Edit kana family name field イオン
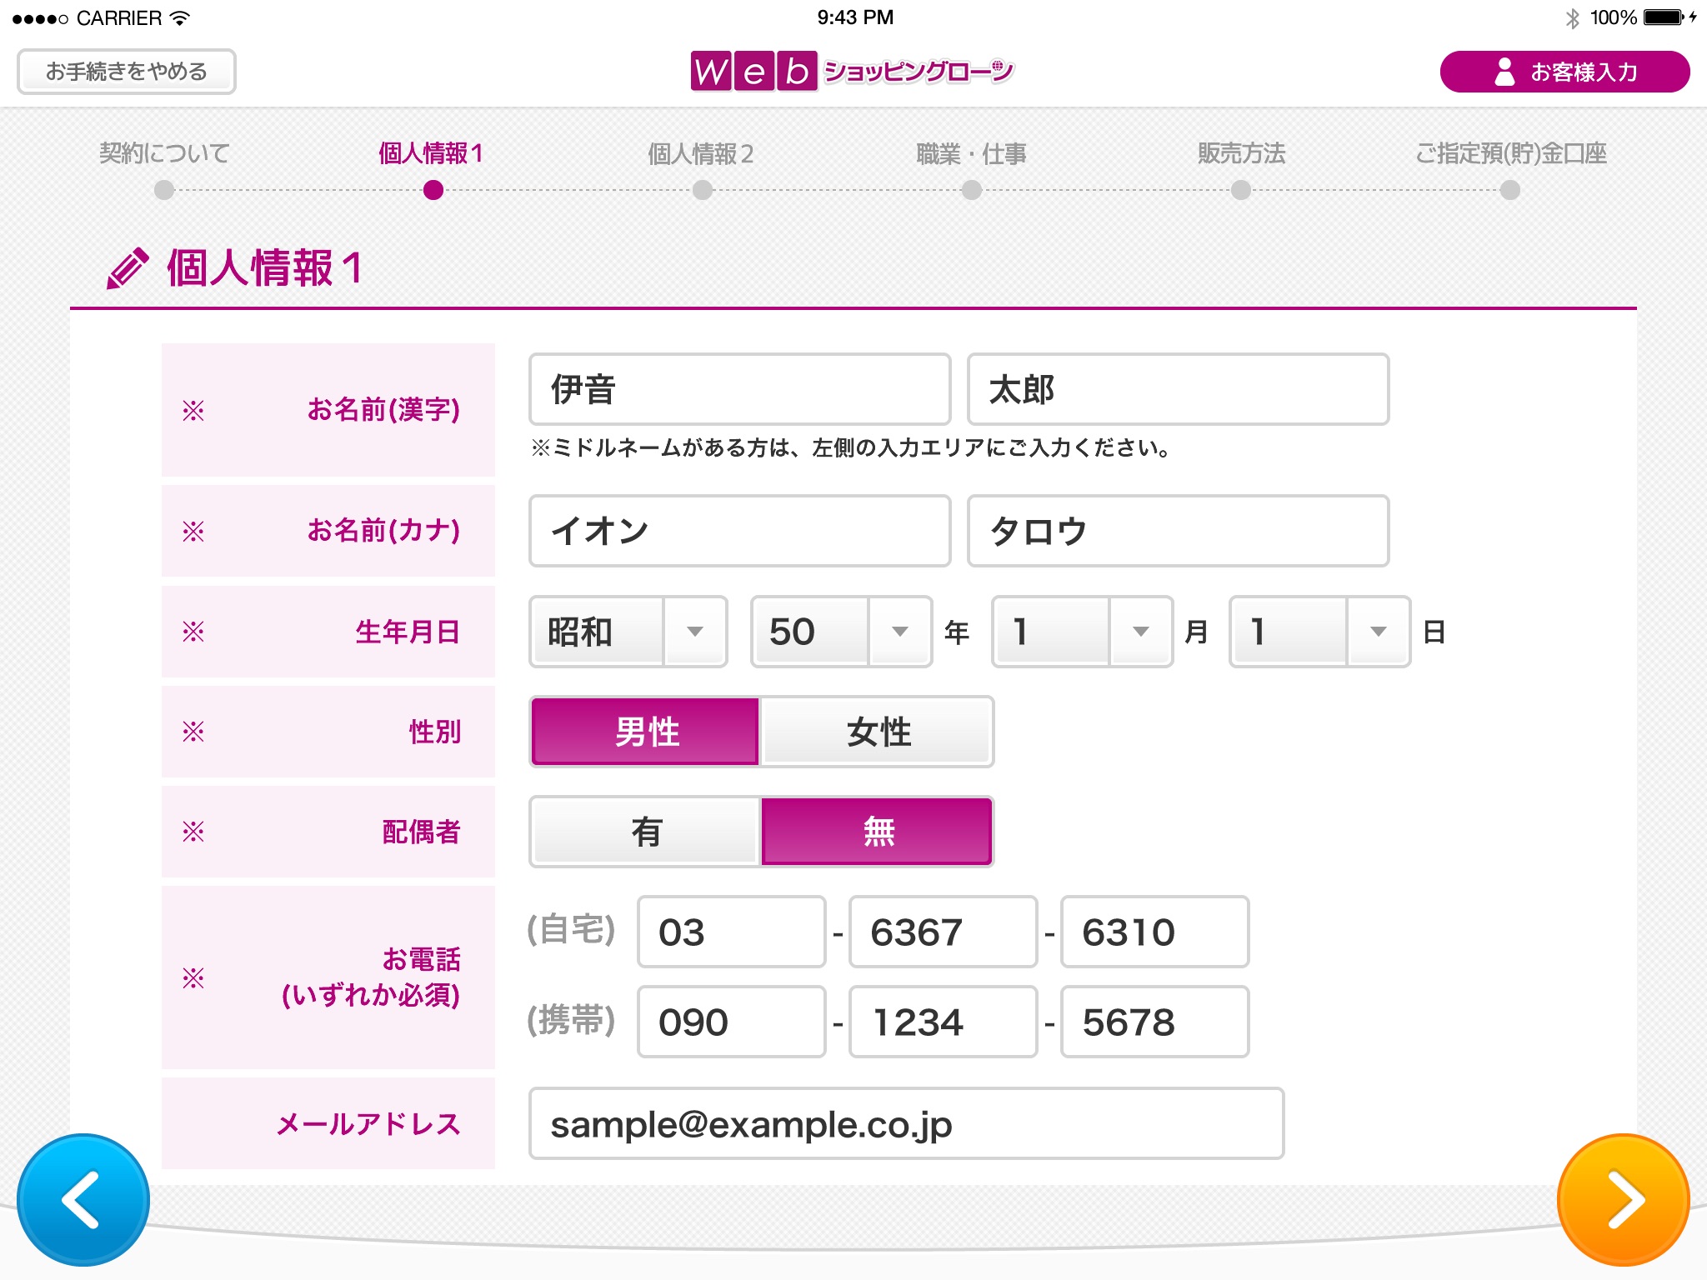Screen dimensions: 1707x1280 pyautogui.click(x=739, y=531)
